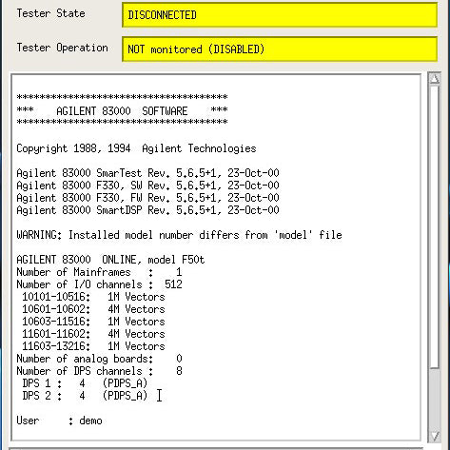Click the scroll down arrow in the log
Screen dimensions: 450x450
435,437
